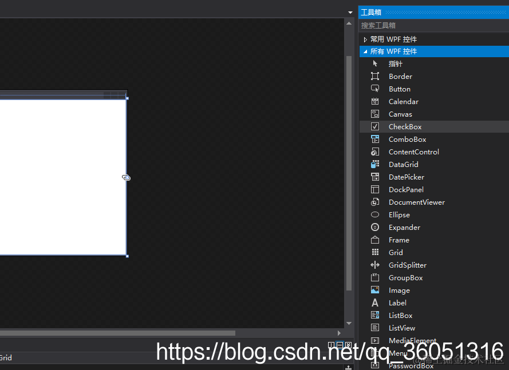Pick the GridSplitter control icon
509x370 pixels.
pos(375,265)
